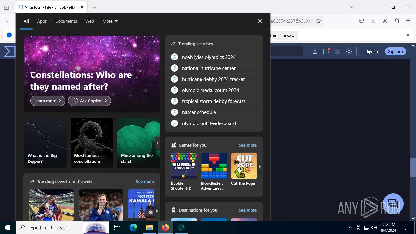This screenshot has width=416, height=234.
Task: Open network status tray icon
Action: (366, 227)
